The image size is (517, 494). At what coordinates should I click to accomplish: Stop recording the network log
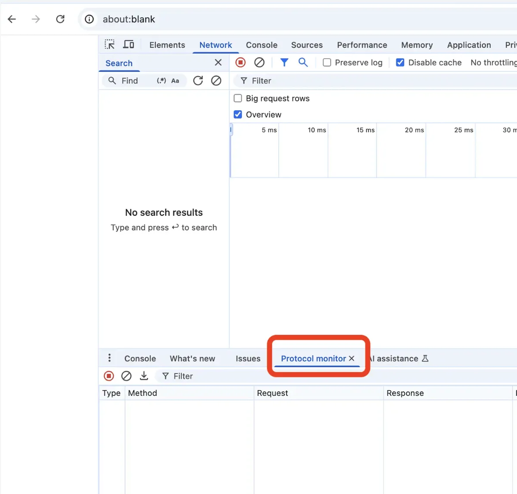(x=240, y=62)
